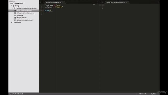Go to previous tab in left pane

tap(40, 2)
